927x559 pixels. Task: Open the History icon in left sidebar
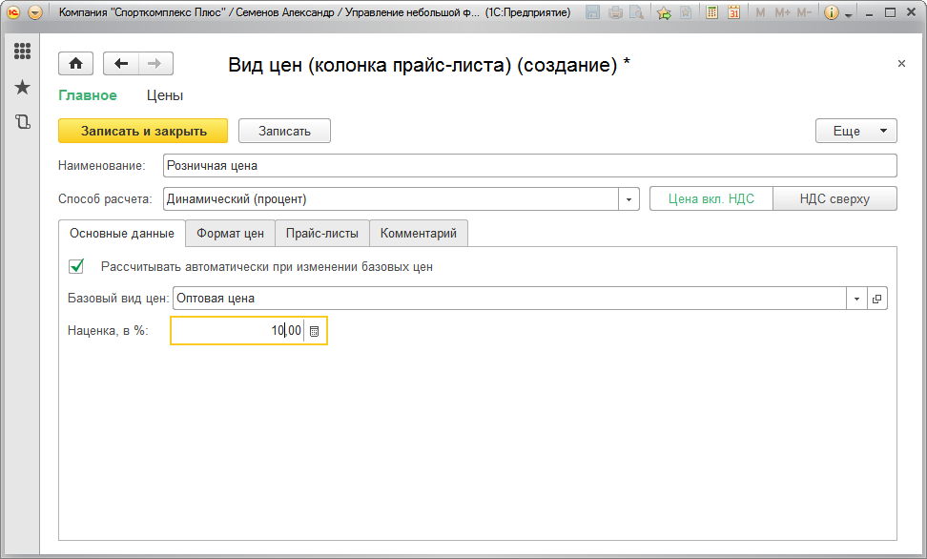point(22,122)
